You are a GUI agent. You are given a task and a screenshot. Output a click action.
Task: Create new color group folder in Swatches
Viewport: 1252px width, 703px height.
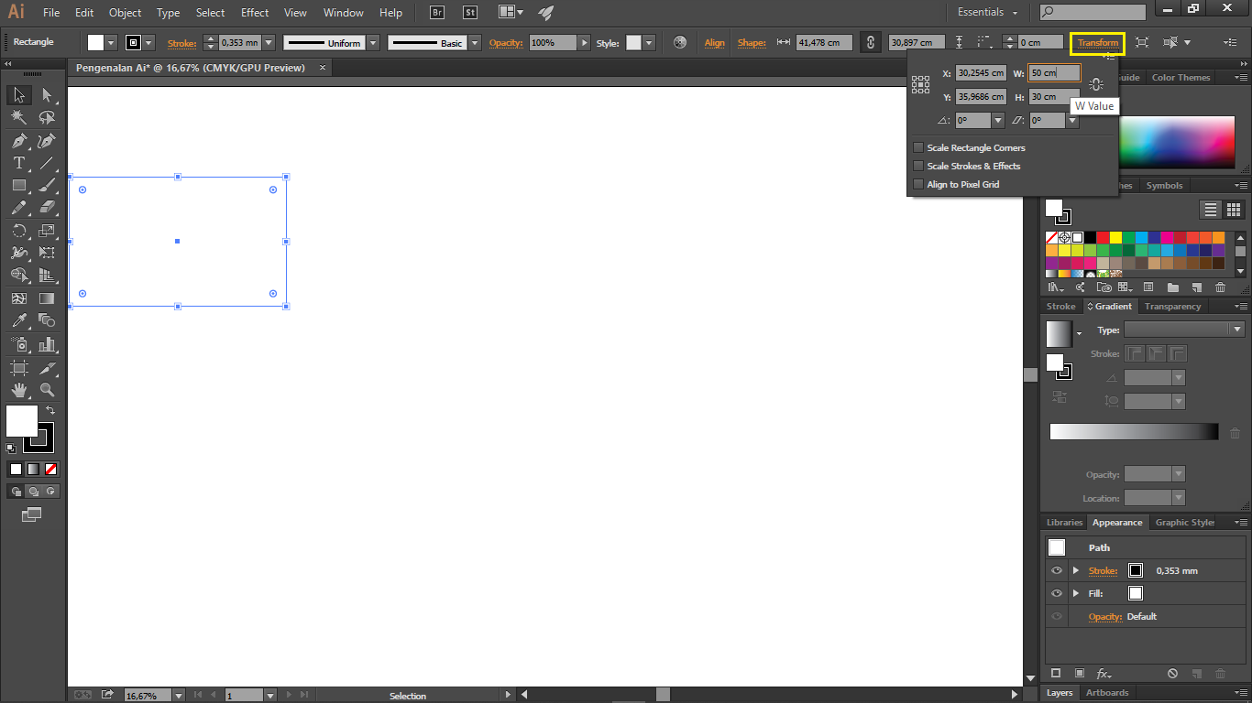click(1172, 287)
